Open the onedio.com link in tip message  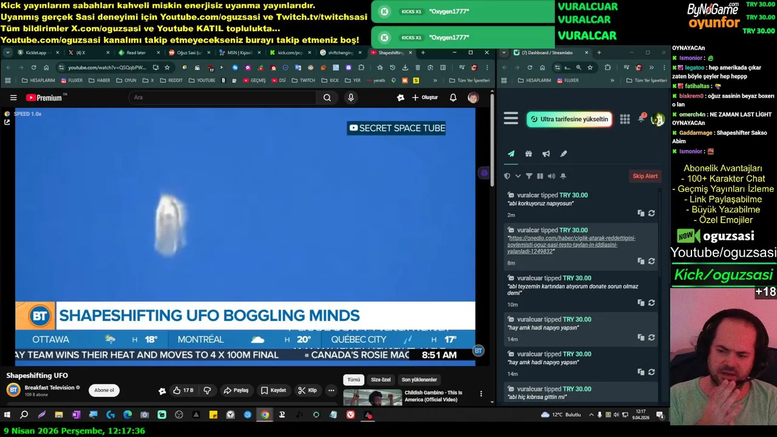572,245
